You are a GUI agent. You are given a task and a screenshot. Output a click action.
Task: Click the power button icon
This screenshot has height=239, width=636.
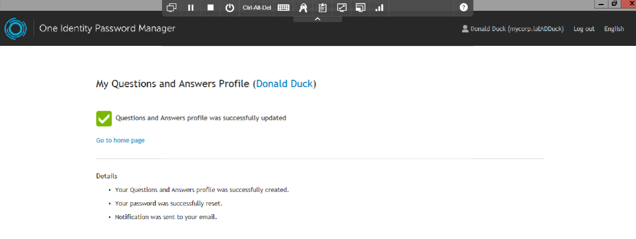230,8
